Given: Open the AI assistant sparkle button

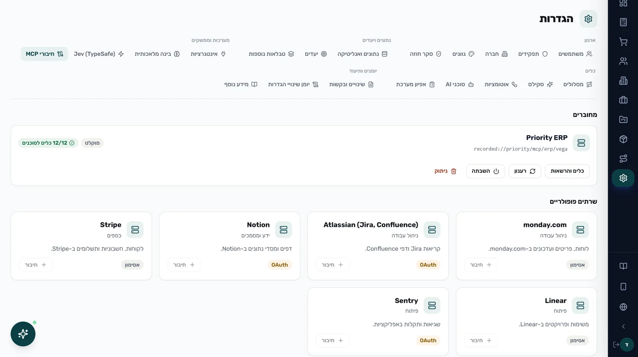Looking at the screenshot, I should pos(23,334).
